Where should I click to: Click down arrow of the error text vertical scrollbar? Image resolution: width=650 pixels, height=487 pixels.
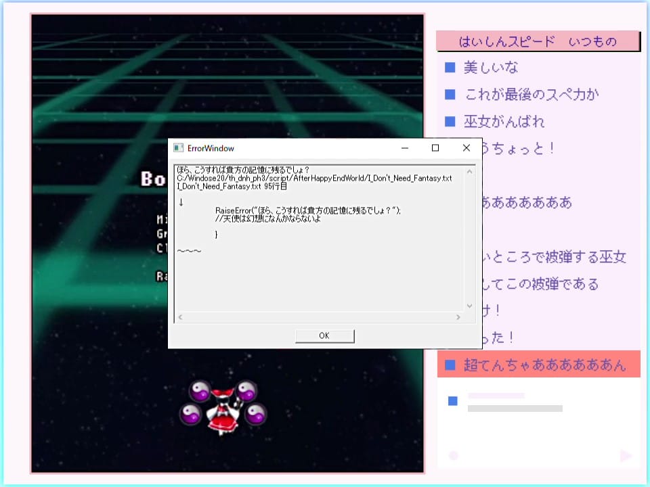point(469,306)
